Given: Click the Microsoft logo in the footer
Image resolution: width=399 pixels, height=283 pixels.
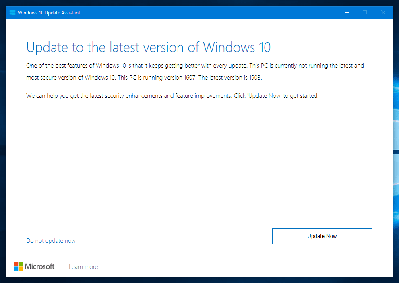Looking at the screenshot, I should coord(34,266).
